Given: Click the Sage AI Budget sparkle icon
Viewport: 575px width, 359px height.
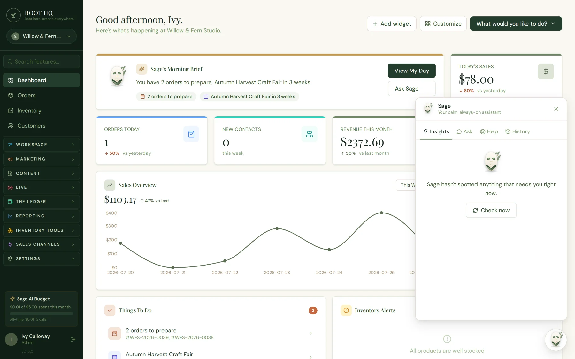Looking at the screenshot, I should pyautogui.click(x=12, y=299).
